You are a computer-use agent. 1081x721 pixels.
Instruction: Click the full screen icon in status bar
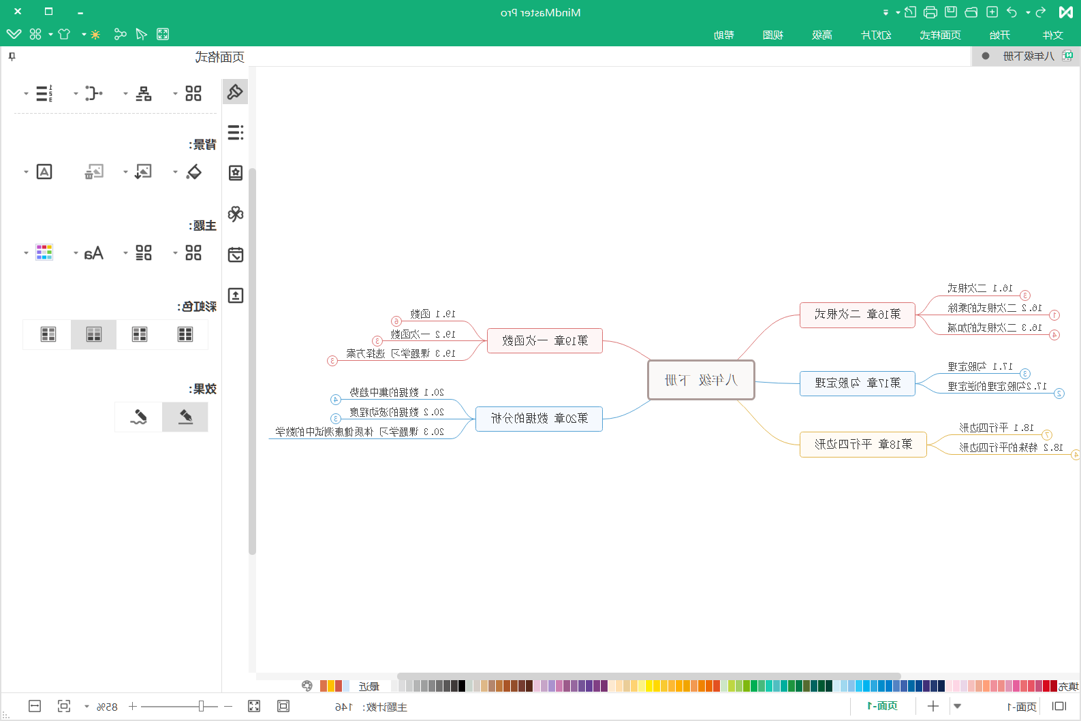click(254, 706)
